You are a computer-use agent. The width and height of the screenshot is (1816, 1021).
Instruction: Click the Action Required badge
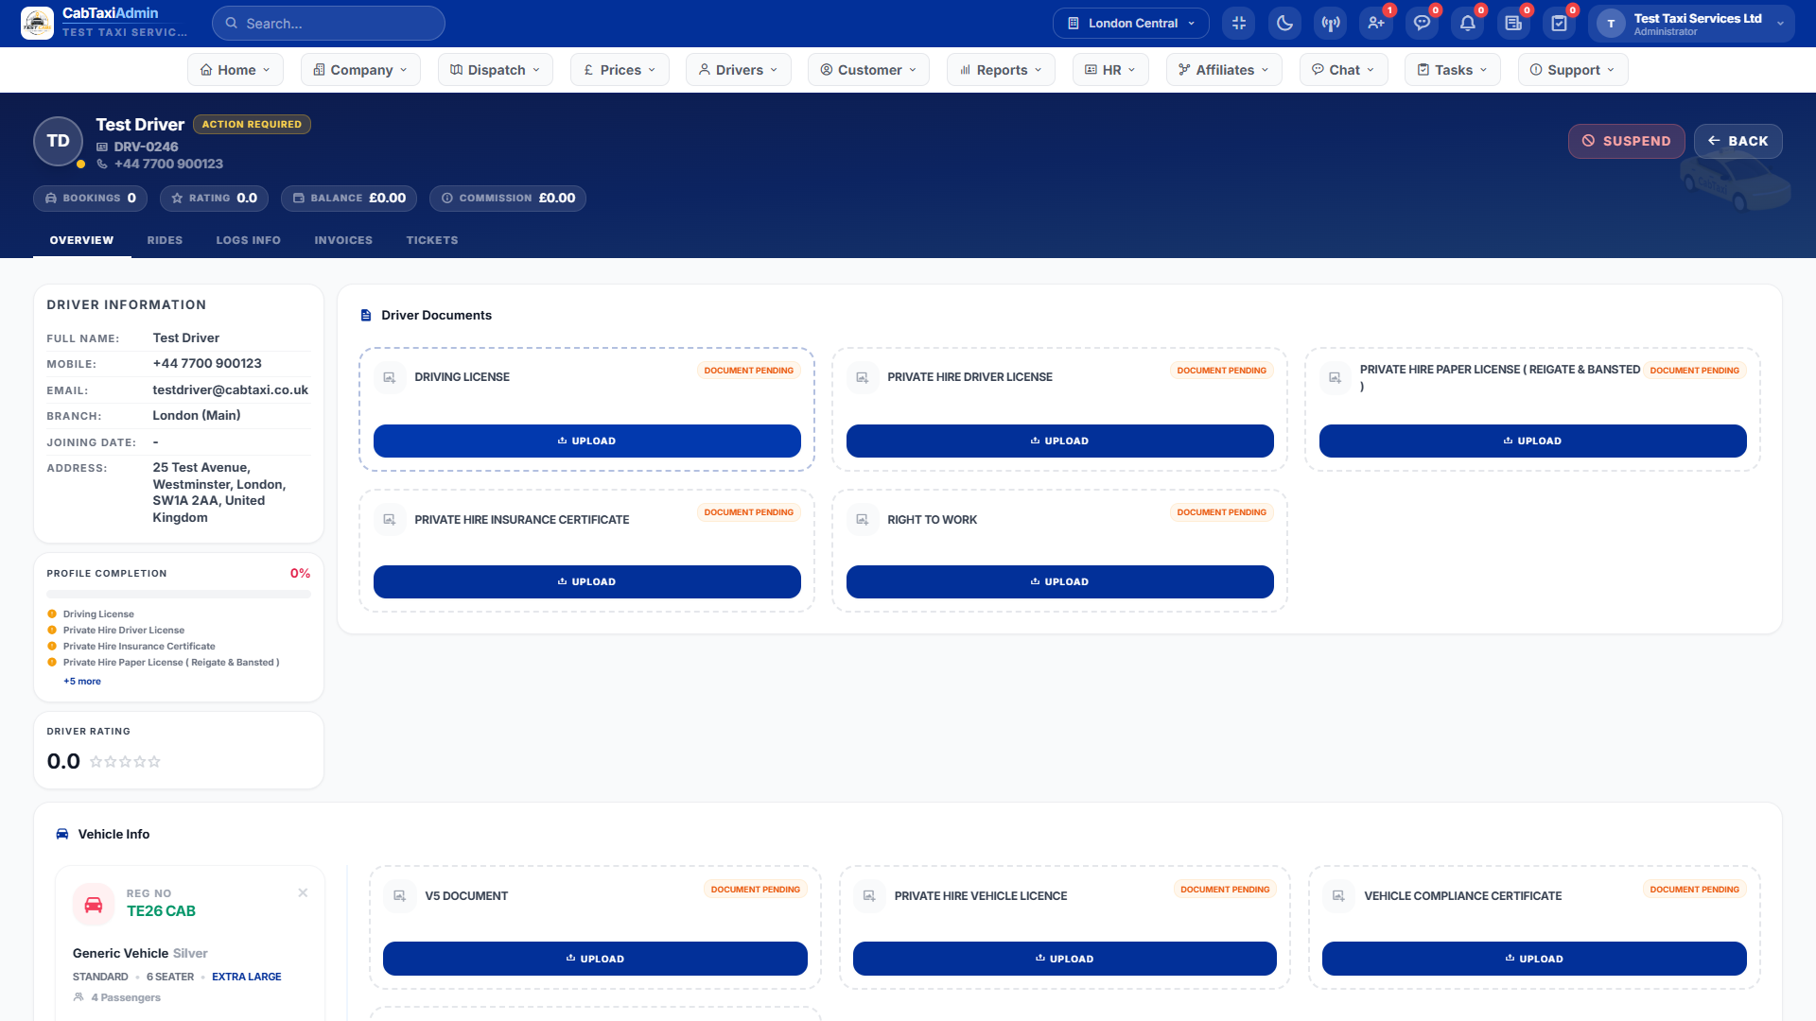tap(252, 124)
